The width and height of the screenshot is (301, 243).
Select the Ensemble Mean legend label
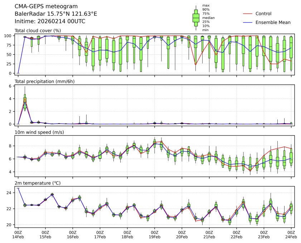[x=273, y=23]
